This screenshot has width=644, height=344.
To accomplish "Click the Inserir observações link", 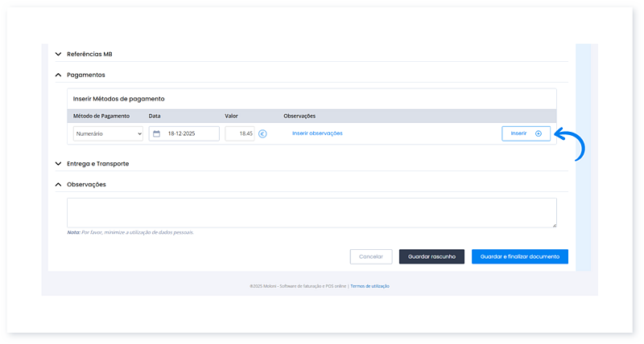I will pyautogui.click(x=317, y=133).
